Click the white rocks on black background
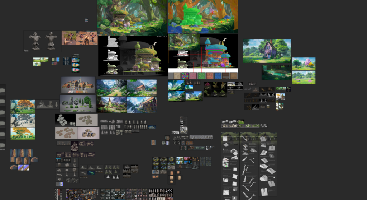 pyautogui.click(x=65, y=120)
